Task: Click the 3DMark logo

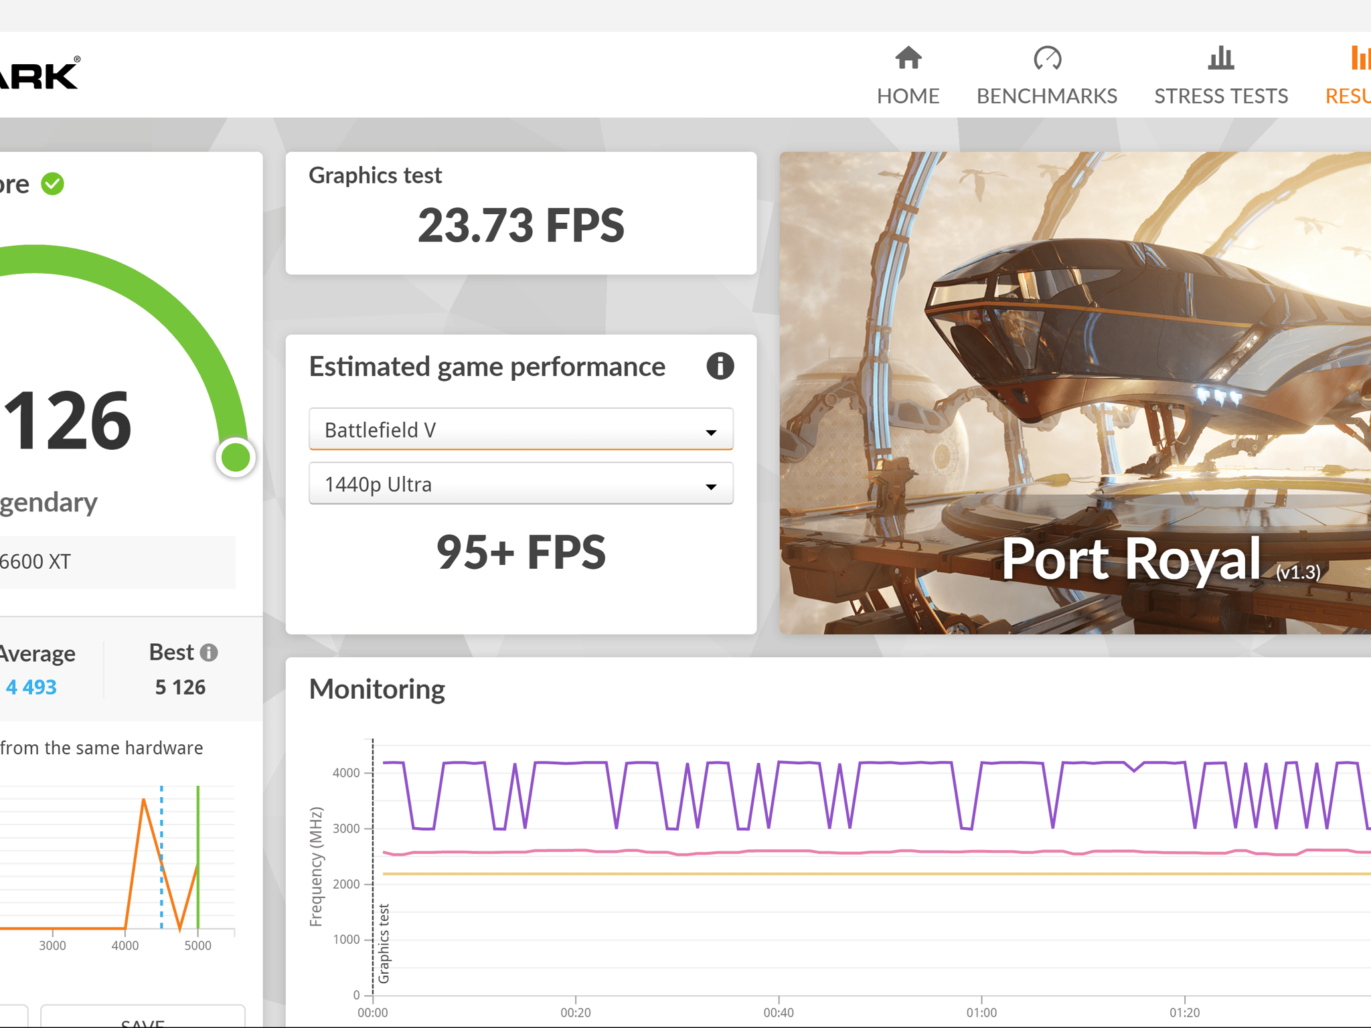Action: 39,74
